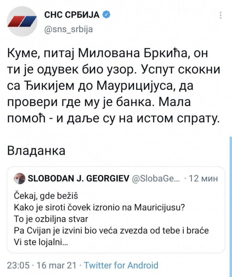Image resolution: width=232 pixels, height=277 pixels.
Task: Open the СНС СРБИЈА profile avatar
Action: [x=22, y=21]
